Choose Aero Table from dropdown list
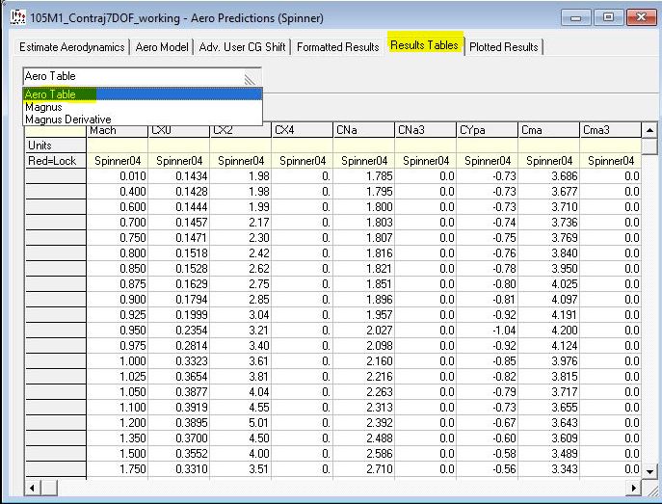This screenshot has width=662, height=504. [142, 94]
